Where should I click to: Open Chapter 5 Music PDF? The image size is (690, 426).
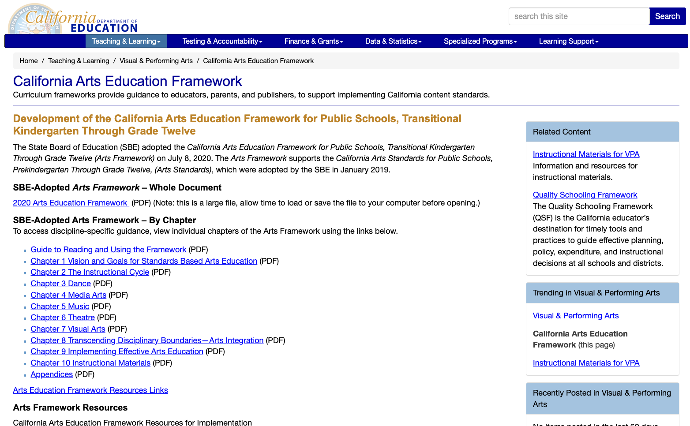[x=60, y=306]
